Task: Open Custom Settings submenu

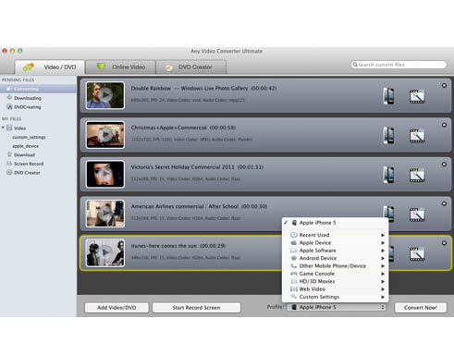Action: tap(336, 297)
